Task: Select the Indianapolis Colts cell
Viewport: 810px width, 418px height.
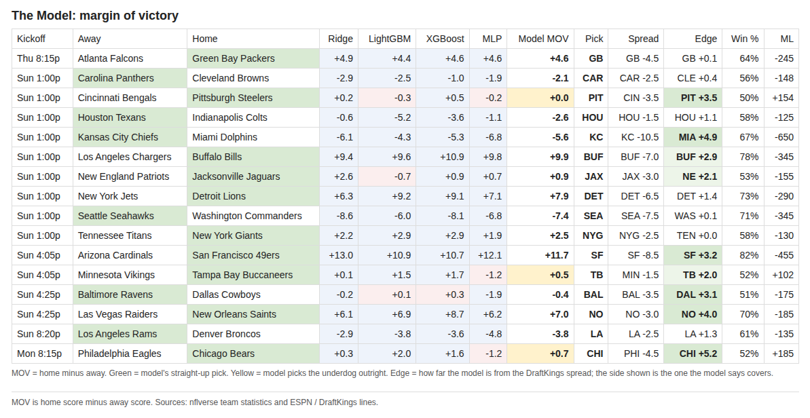Action: coord(253,117)
